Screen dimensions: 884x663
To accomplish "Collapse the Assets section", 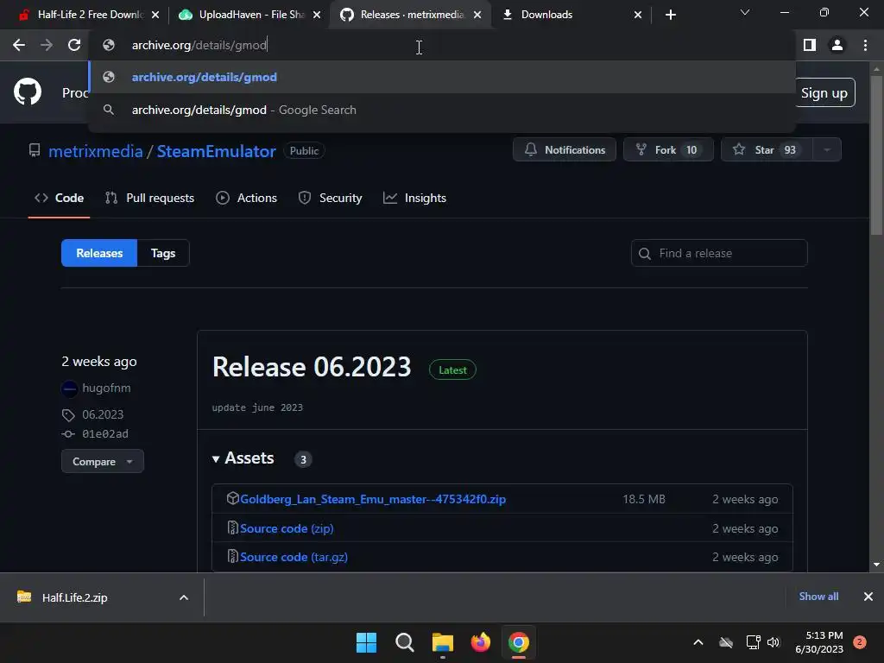I will [x=243, y=458].
